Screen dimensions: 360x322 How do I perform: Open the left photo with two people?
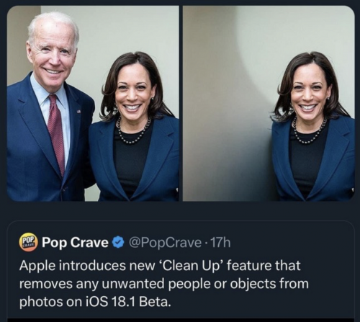click(x=93, y=104)
